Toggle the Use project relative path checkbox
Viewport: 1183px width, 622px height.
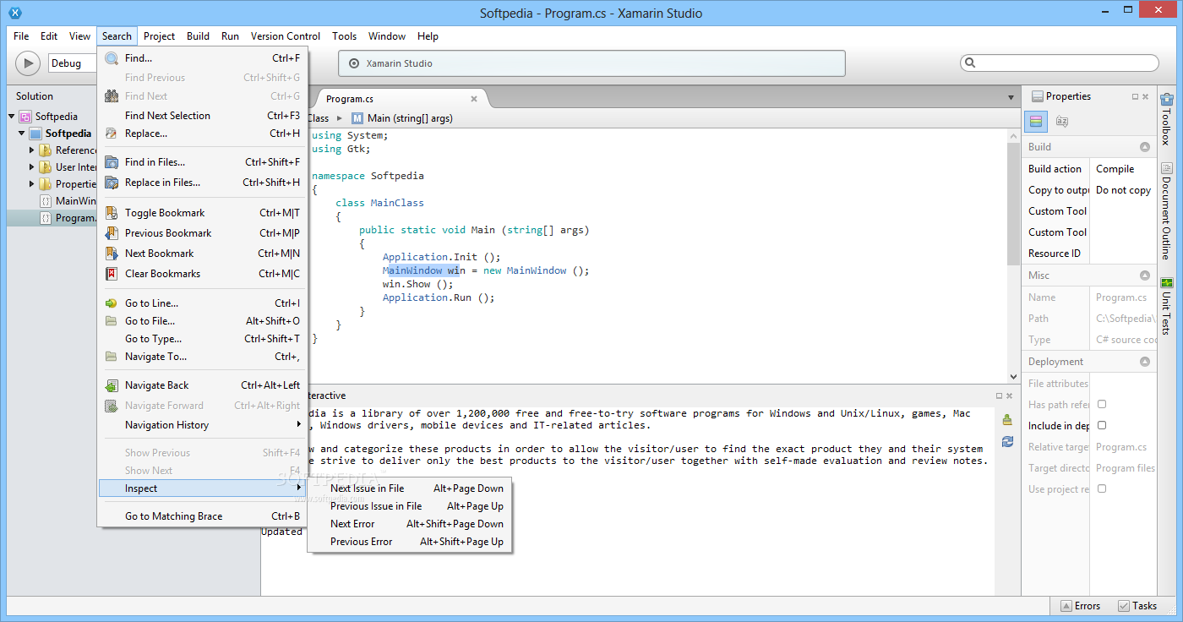pos(1102,488)
